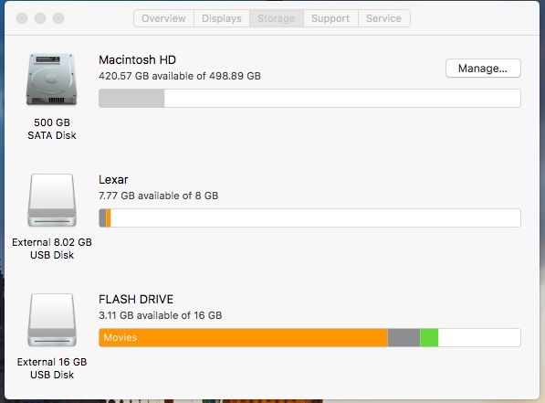Click the FLASH DRIVE external disk icon

pos(52,320)
